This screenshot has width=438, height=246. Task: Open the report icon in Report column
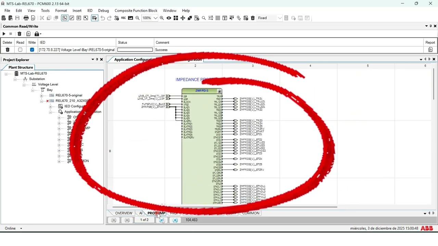[430, 50]
